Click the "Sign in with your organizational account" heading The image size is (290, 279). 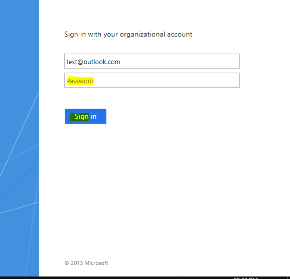[x=128, y=35]
